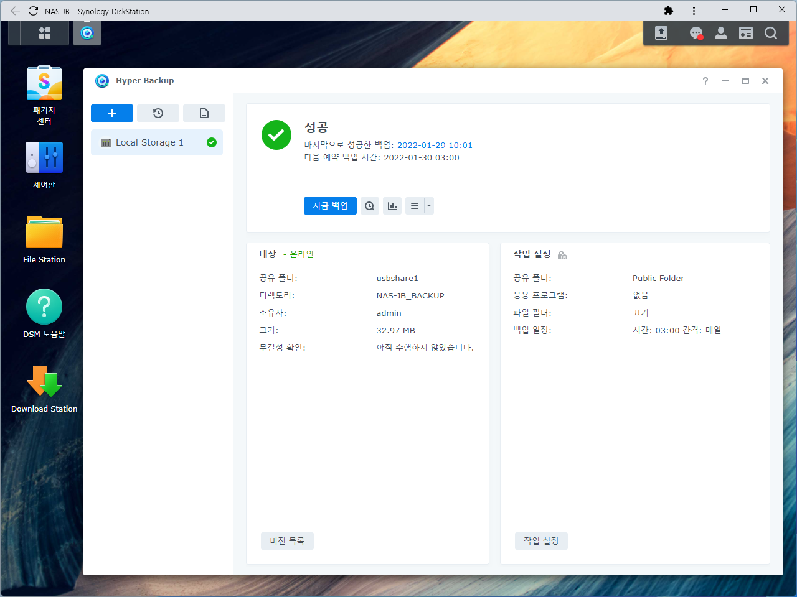Click the 성공 status heading
797x597 pixels.
tap(316, 127)
